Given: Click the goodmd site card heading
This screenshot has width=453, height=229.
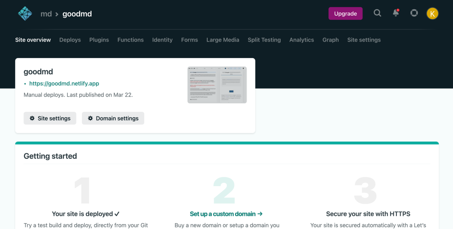Looking at the screenshot, I should pyautogui.click(x=38, y=72).
